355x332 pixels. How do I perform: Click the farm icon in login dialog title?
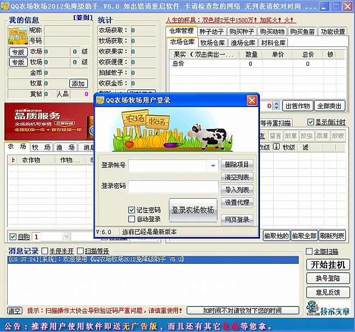click(100, 100)
